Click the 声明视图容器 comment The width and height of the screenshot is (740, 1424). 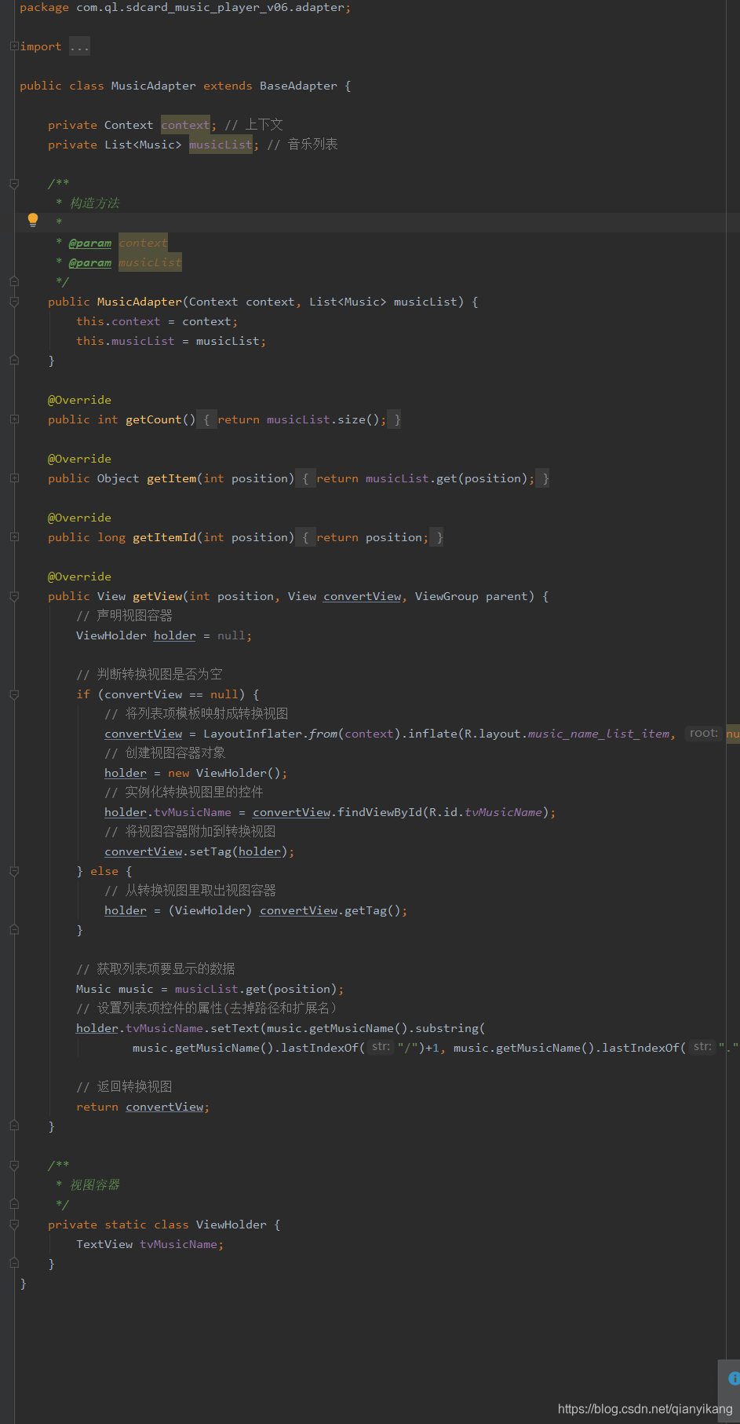(x=124, y=616)
